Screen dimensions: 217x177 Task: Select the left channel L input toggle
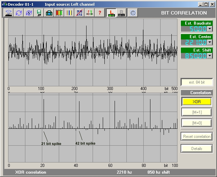[111, 13]
